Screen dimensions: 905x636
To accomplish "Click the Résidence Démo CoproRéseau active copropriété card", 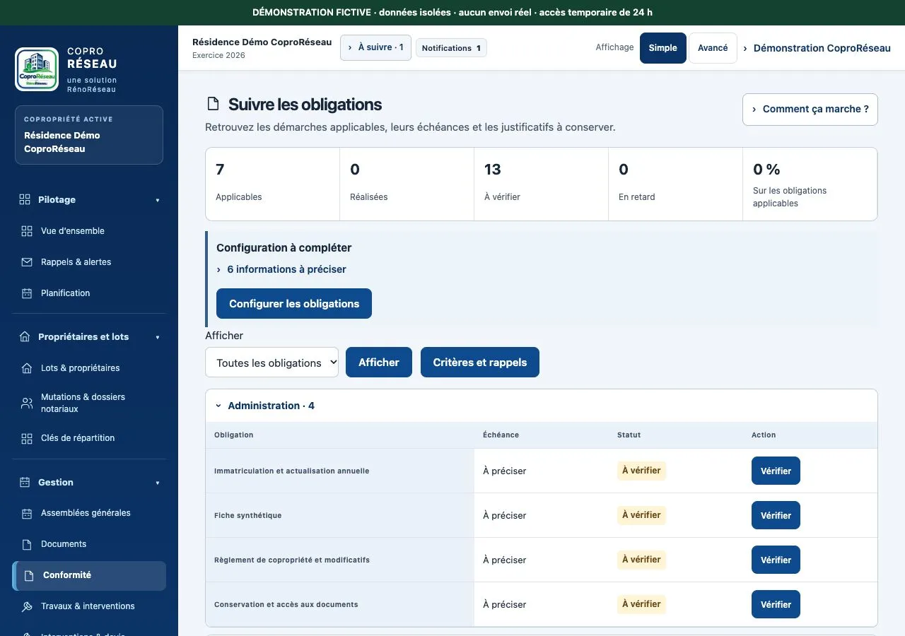I will tap(89, 135).
